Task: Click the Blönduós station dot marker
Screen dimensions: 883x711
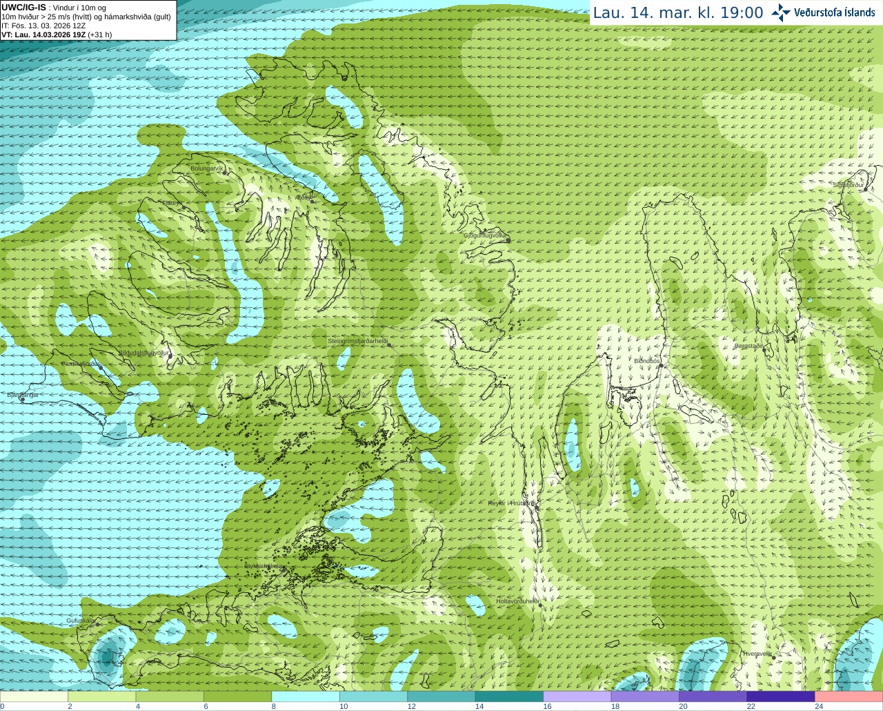Action: click(660, 366)
